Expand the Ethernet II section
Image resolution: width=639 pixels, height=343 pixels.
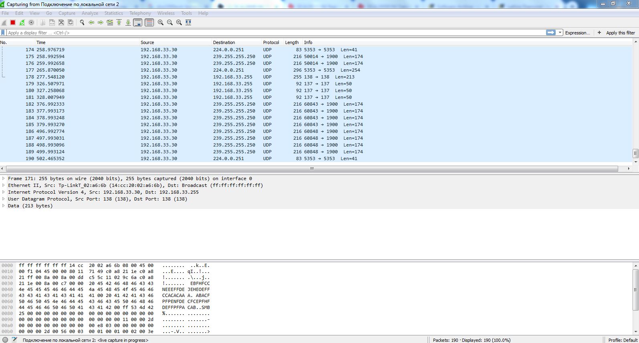[4, 185]
